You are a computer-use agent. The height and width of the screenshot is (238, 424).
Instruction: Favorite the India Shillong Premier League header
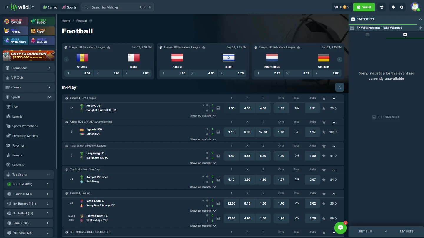[x=324, y=146]
